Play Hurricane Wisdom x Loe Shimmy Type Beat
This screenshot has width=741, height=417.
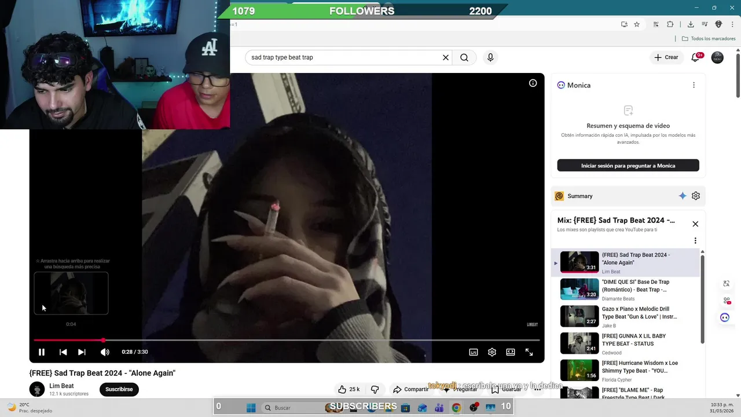pos(625,371)
